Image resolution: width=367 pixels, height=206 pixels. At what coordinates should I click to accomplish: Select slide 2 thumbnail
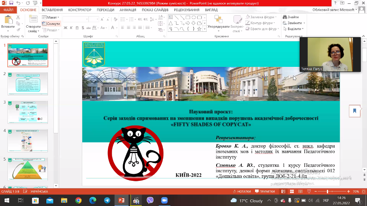(28, 83)
